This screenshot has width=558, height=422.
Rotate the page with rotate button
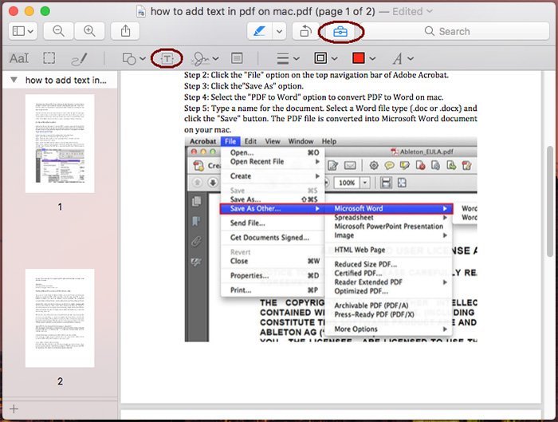305,31
